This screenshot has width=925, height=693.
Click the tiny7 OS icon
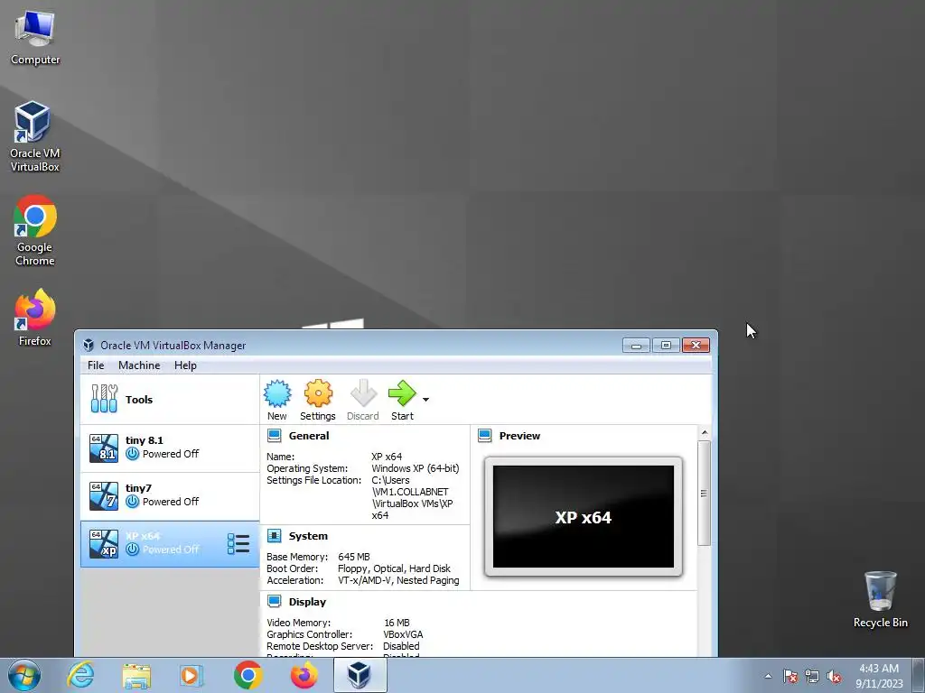point(104,495)
